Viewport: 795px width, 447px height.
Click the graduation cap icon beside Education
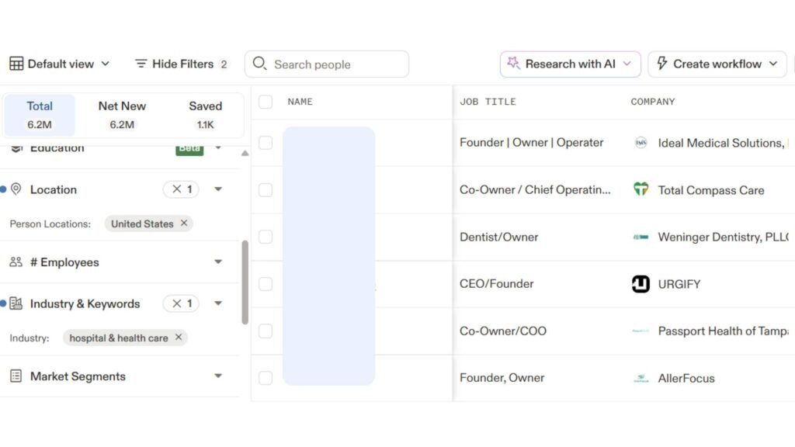tap(16, 147)
